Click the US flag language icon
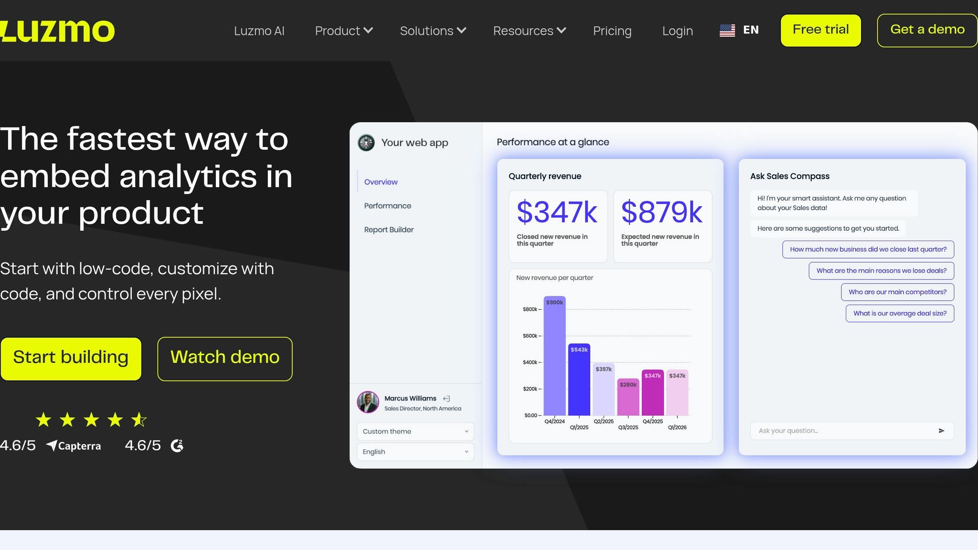Image resolution: width=978 pixels, height=550 pixels. point(727,31)
